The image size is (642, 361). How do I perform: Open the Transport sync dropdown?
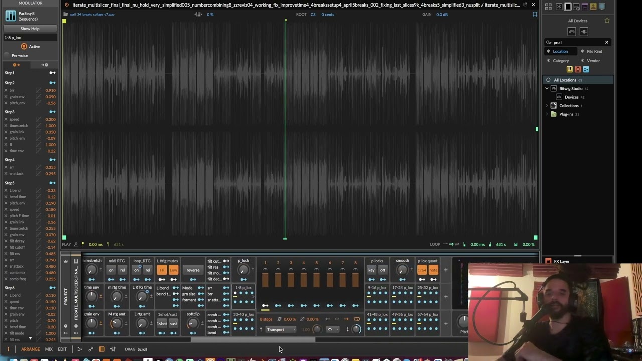coord(281,329)
